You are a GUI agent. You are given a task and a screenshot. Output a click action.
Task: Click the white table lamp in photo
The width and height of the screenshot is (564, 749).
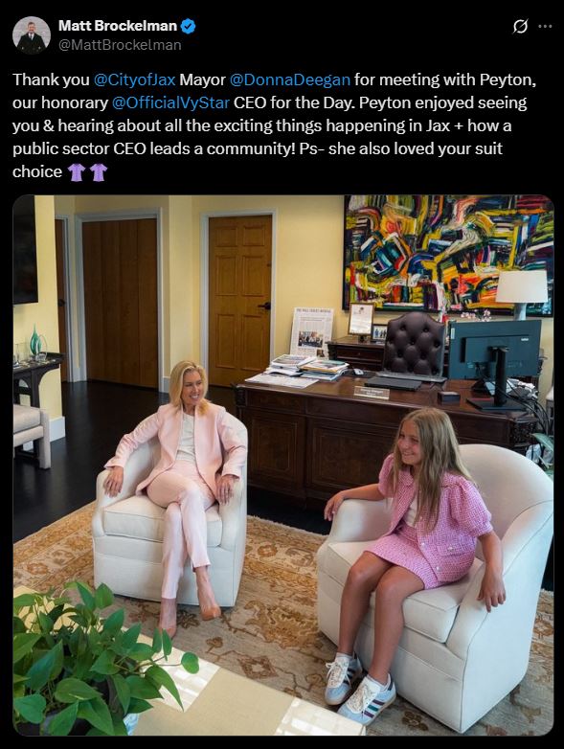tap(521, 293)
